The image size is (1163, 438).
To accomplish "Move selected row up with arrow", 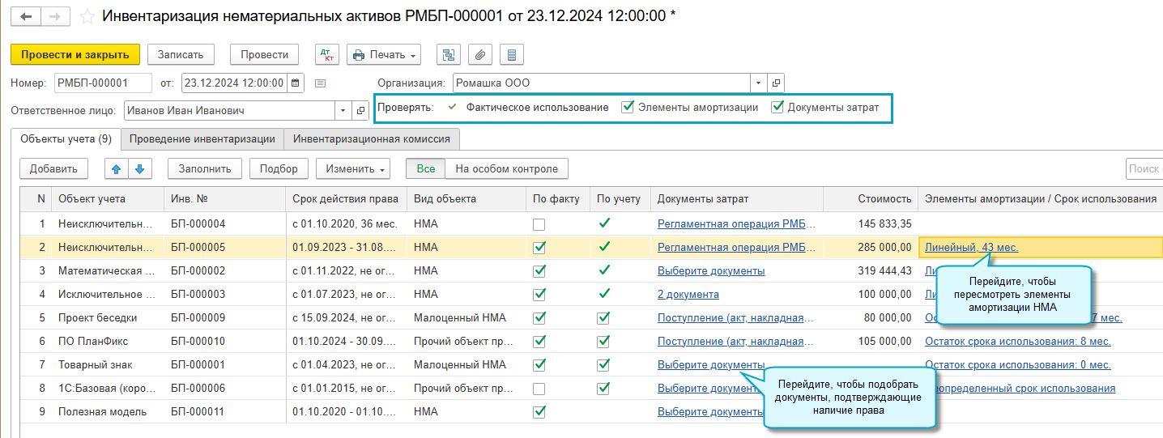I will point(117,168).
